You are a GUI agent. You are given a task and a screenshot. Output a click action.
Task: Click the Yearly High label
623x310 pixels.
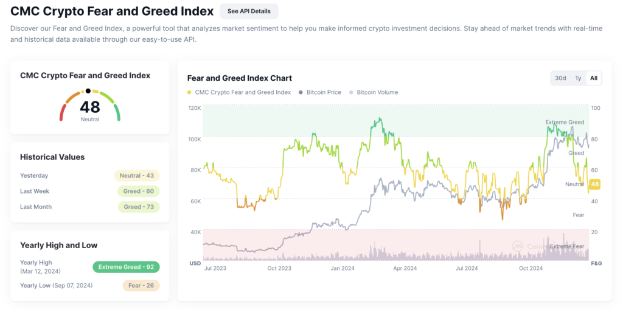click(x=36, y=263)
